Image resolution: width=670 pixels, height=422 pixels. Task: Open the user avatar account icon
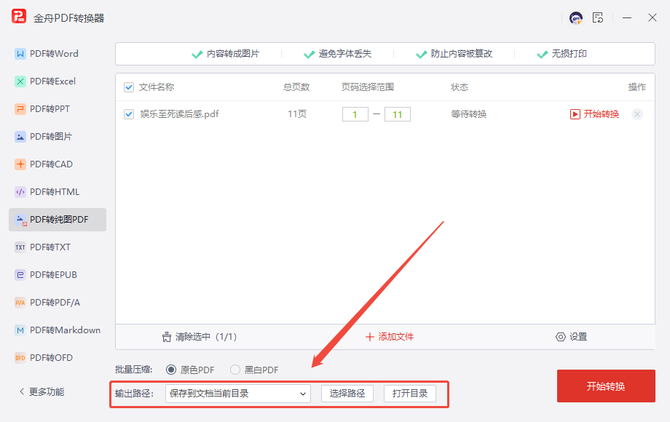(x=575, y=18)
